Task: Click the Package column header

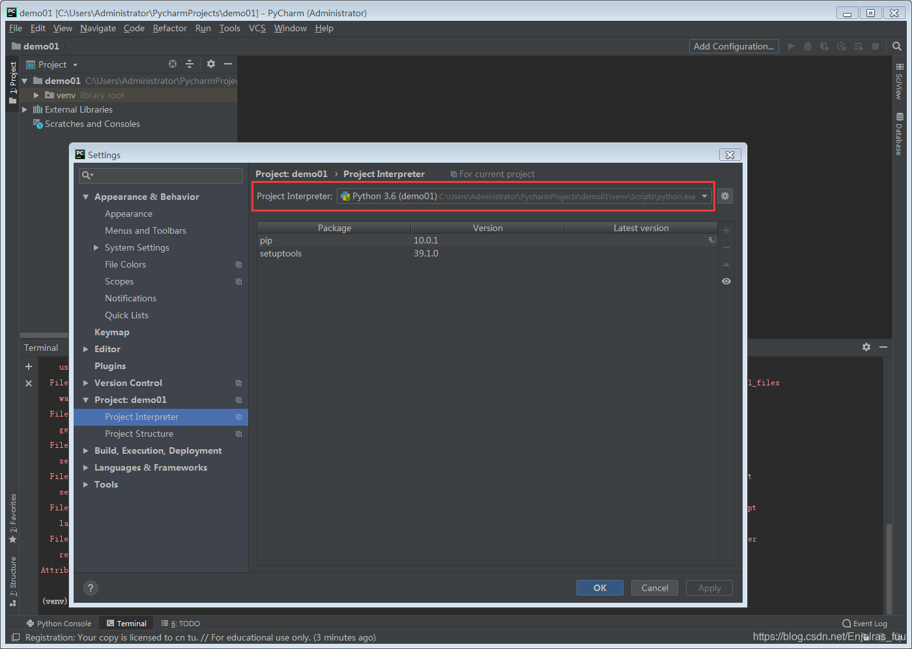Action: 334,228
